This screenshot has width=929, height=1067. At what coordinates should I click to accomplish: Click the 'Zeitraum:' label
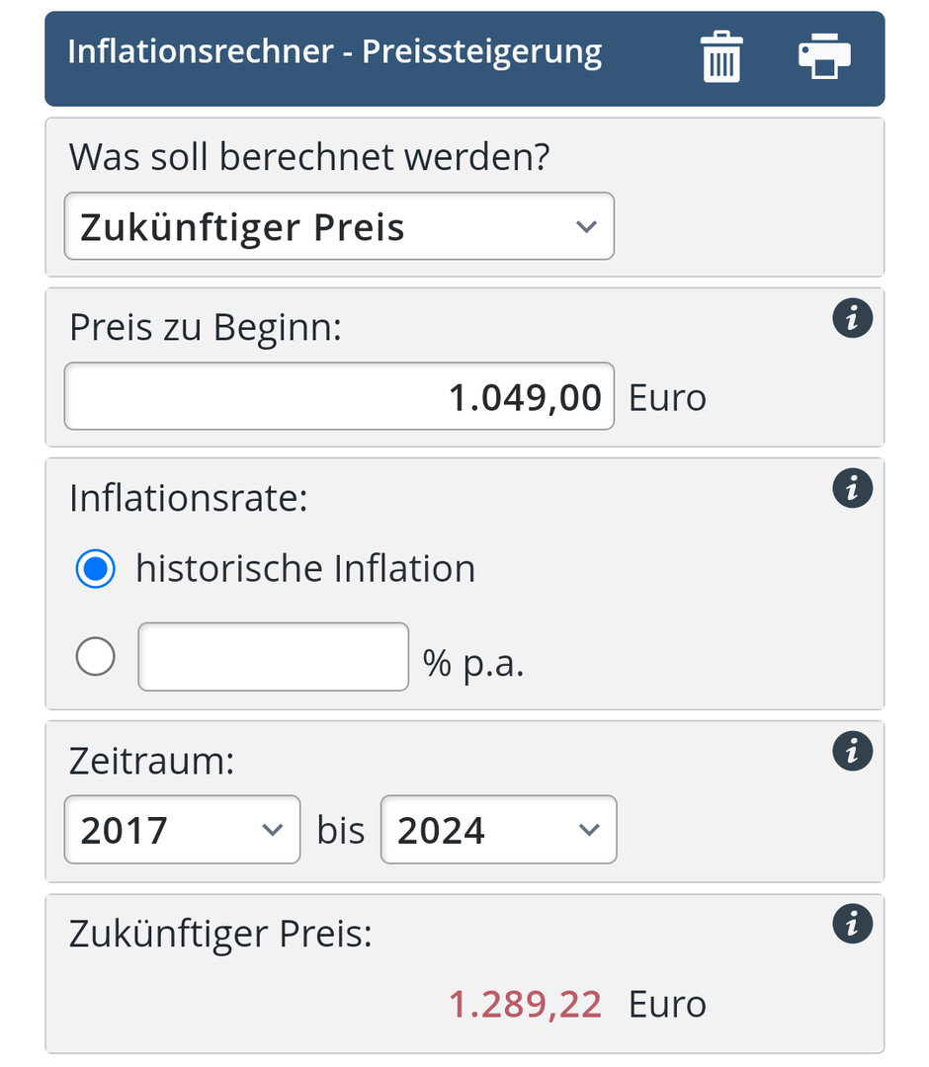[153, 761]
